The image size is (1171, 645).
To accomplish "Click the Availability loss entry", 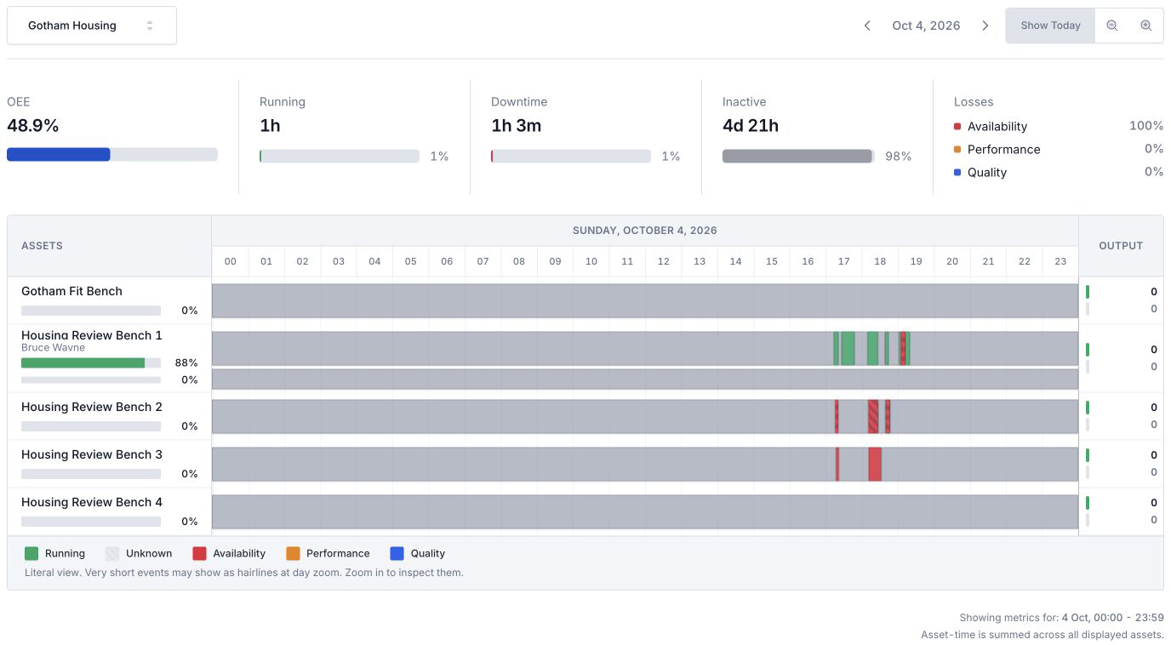I will 1059,126.
